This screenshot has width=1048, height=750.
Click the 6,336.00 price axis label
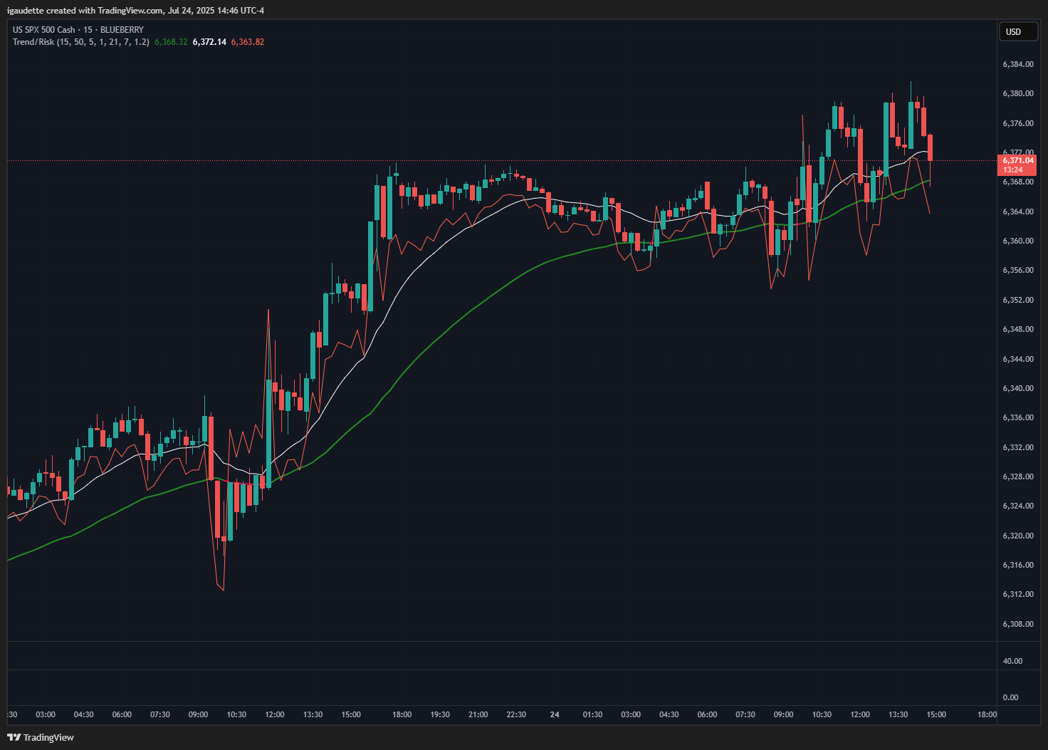click(1018, 418)
